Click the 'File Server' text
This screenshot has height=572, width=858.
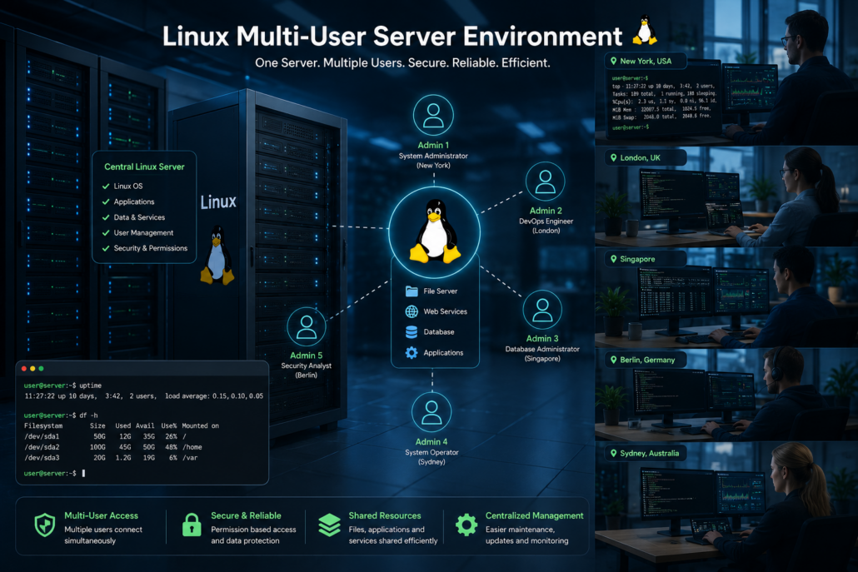[441, 291]
